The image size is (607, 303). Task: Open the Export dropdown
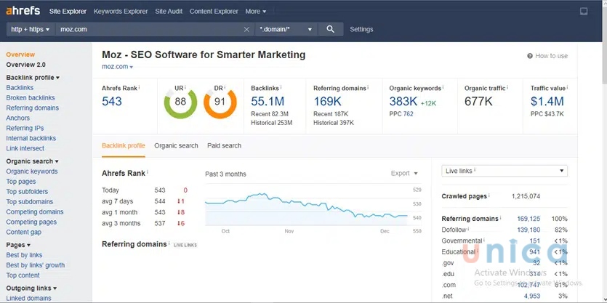pyautogui.click(x=404, y=174)
